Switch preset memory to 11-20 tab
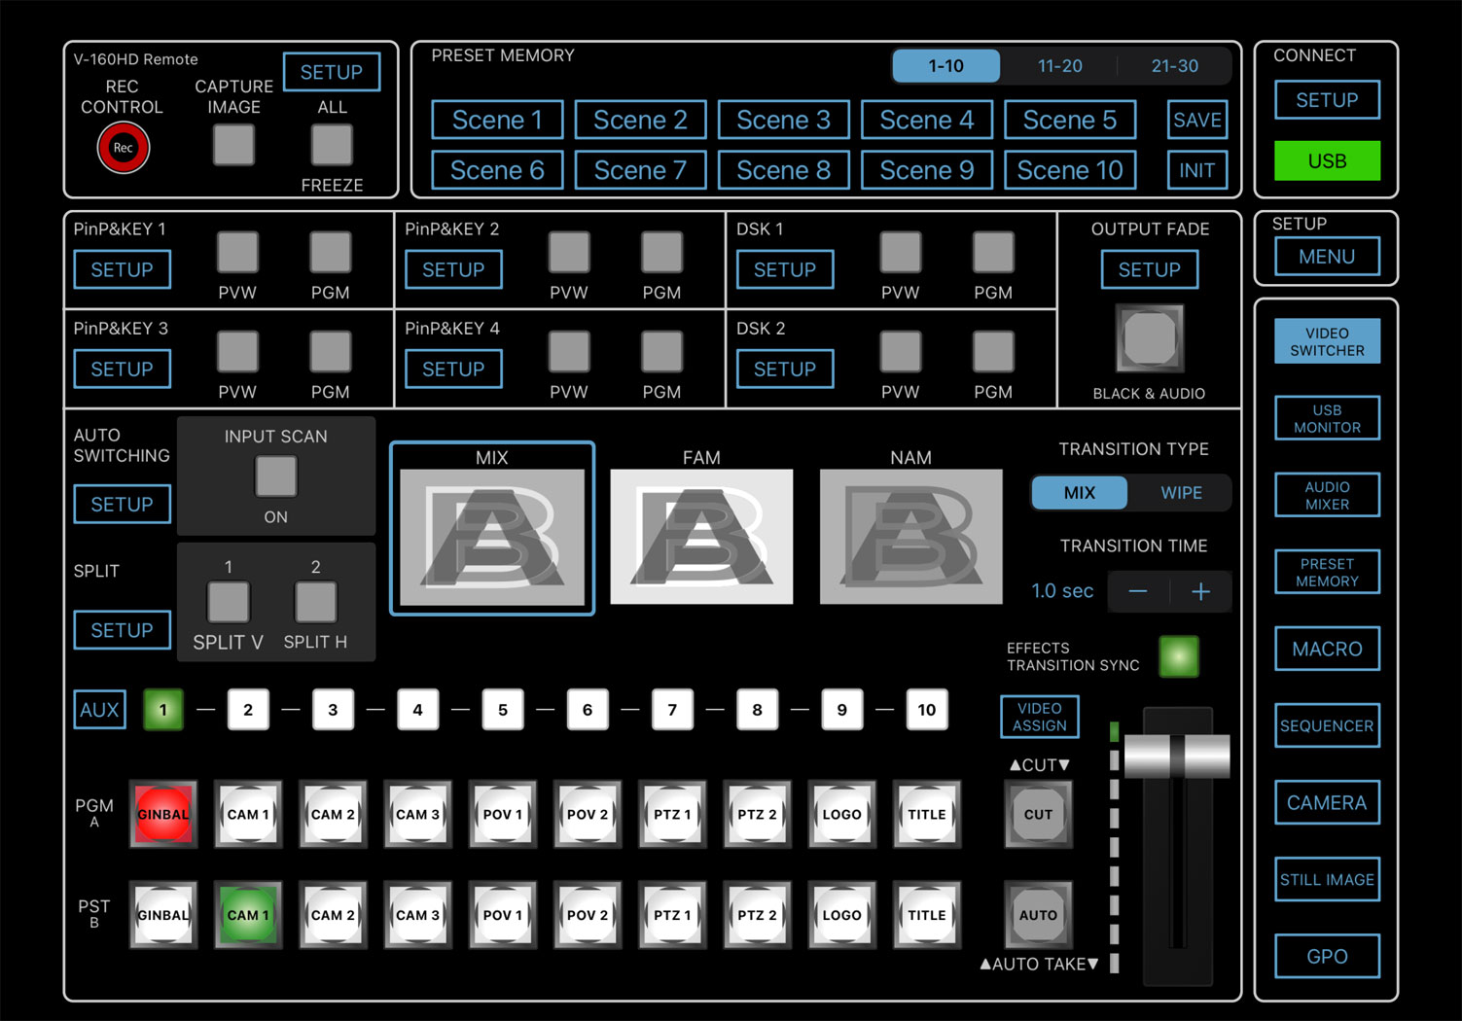Image resolution: width=1462 pixels, height=1021 pixels. (1059, 66)
